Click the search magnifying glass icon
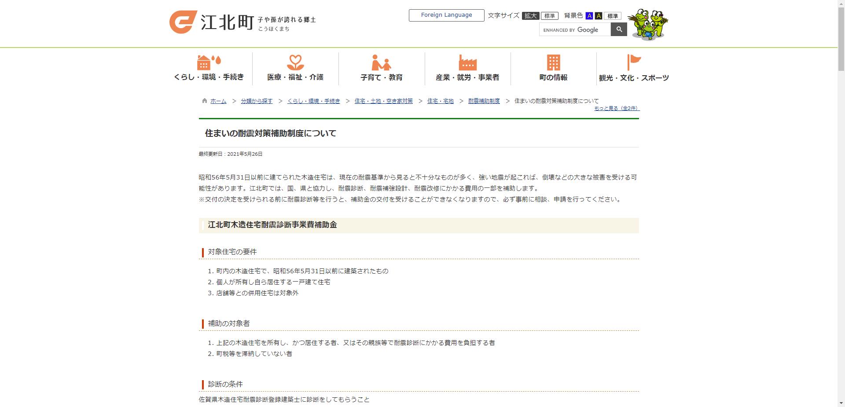This screenshot has width=845, height=407. [x=619, y=29]
